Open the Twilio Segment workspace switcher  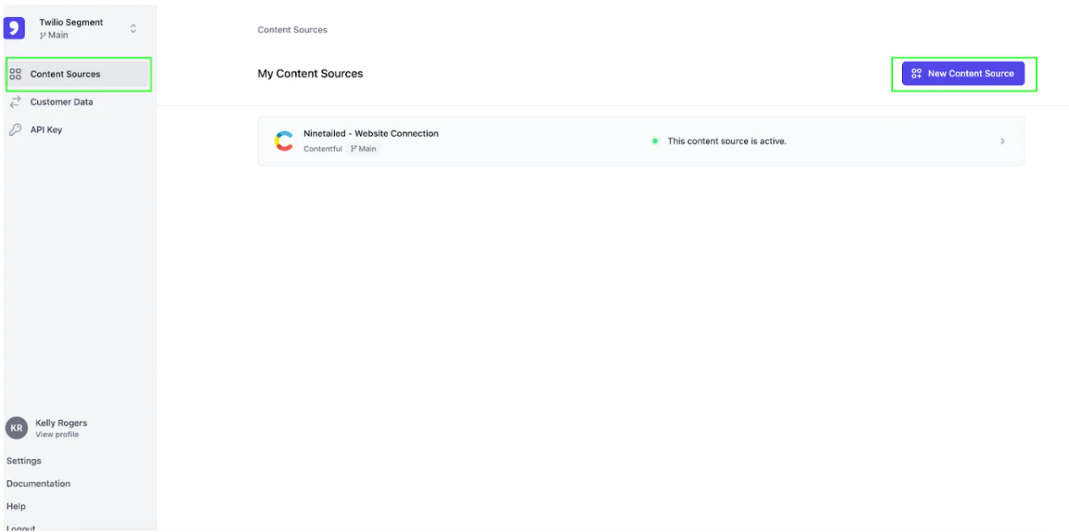pyautogui.click(x=133, y=29)
